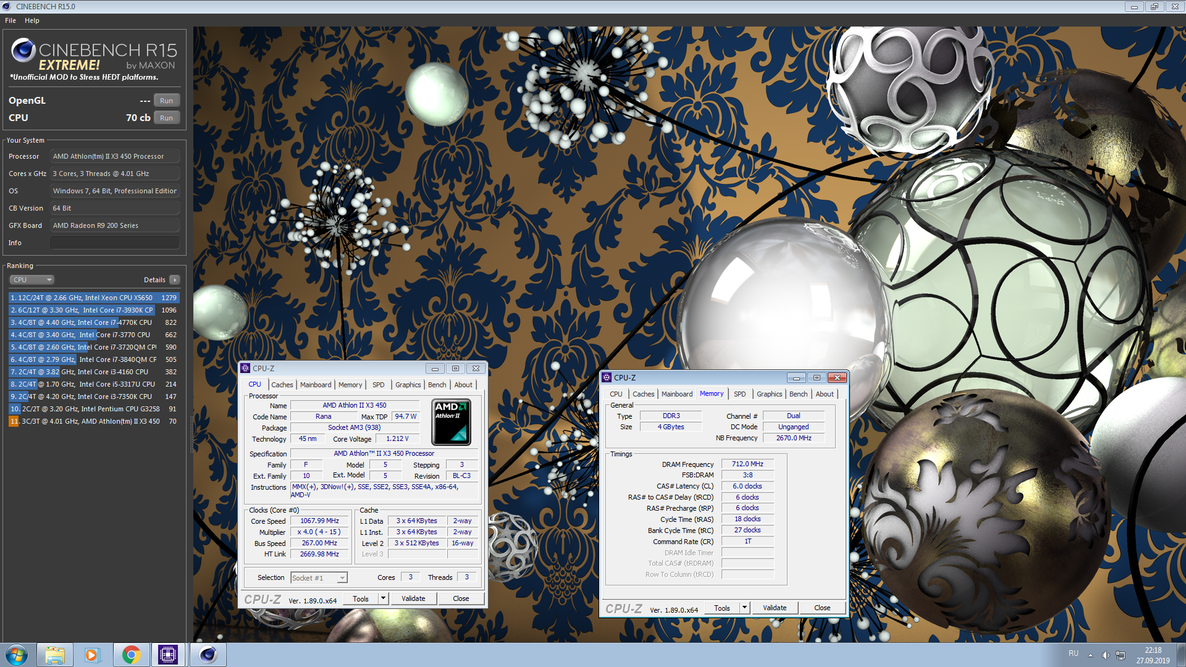The width and height of the screenshot is (1186, 667).
Task: Click the Show Desktop strip
Action: [x=1181, y=655]
